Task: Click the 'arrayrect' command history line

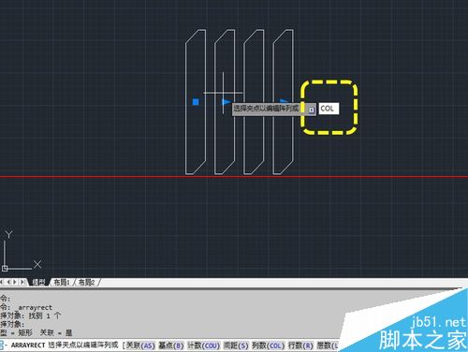Action: [26, 307]
